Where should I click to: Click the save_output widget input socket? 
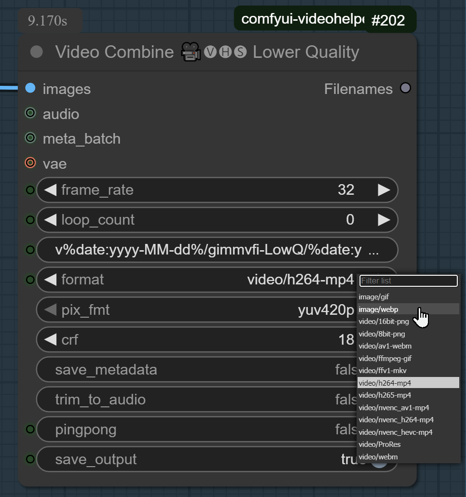point(30,459)
